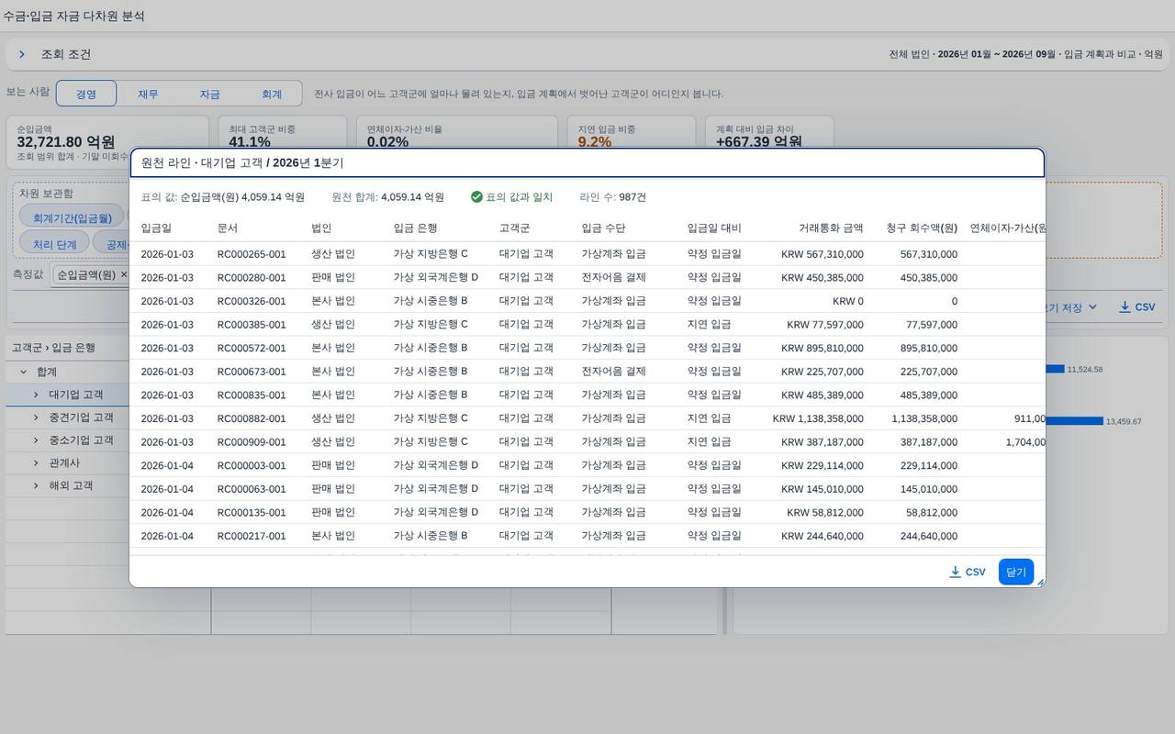Select document cell RC000882-001

(252, 418)
